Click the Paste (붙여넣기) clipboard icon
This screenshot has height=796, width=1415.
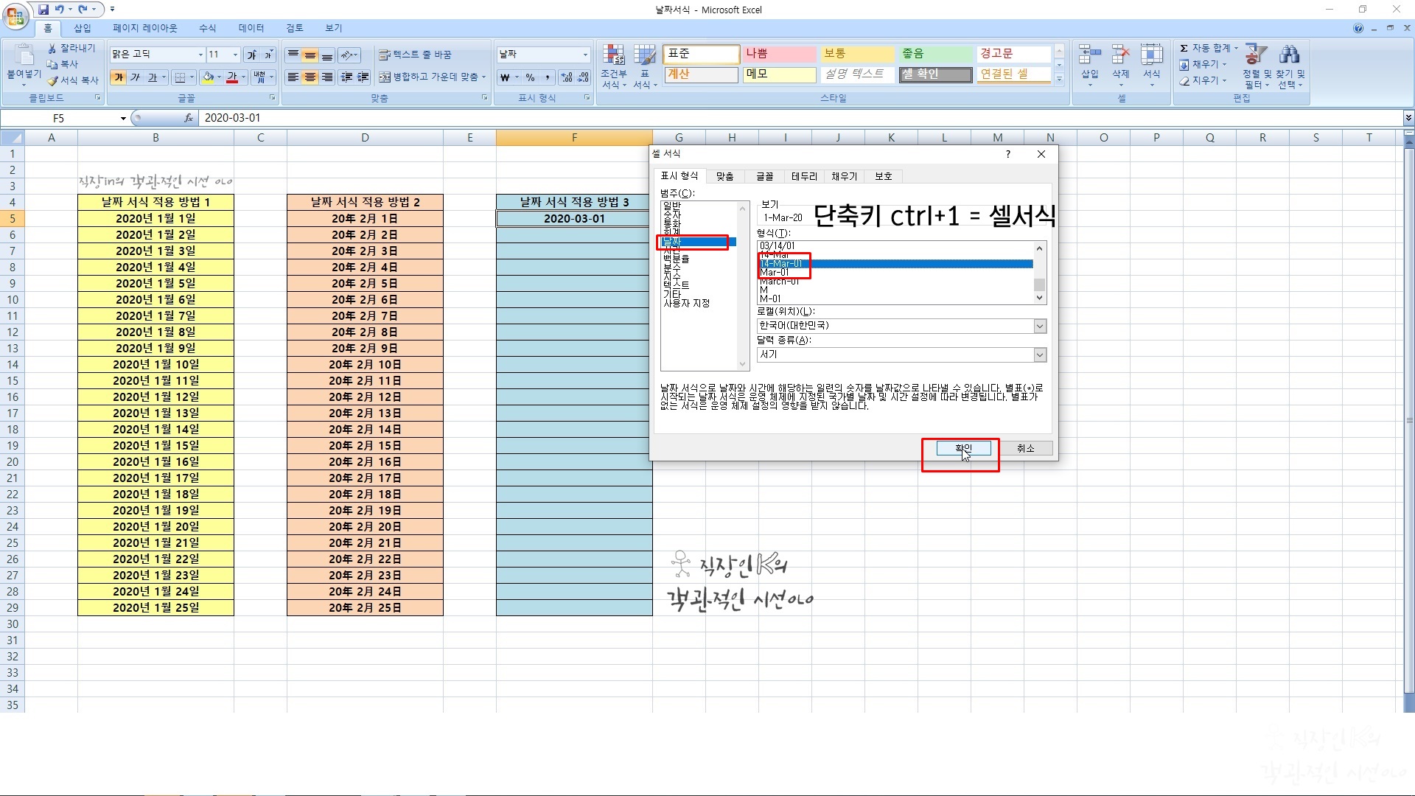coord(24,56)
